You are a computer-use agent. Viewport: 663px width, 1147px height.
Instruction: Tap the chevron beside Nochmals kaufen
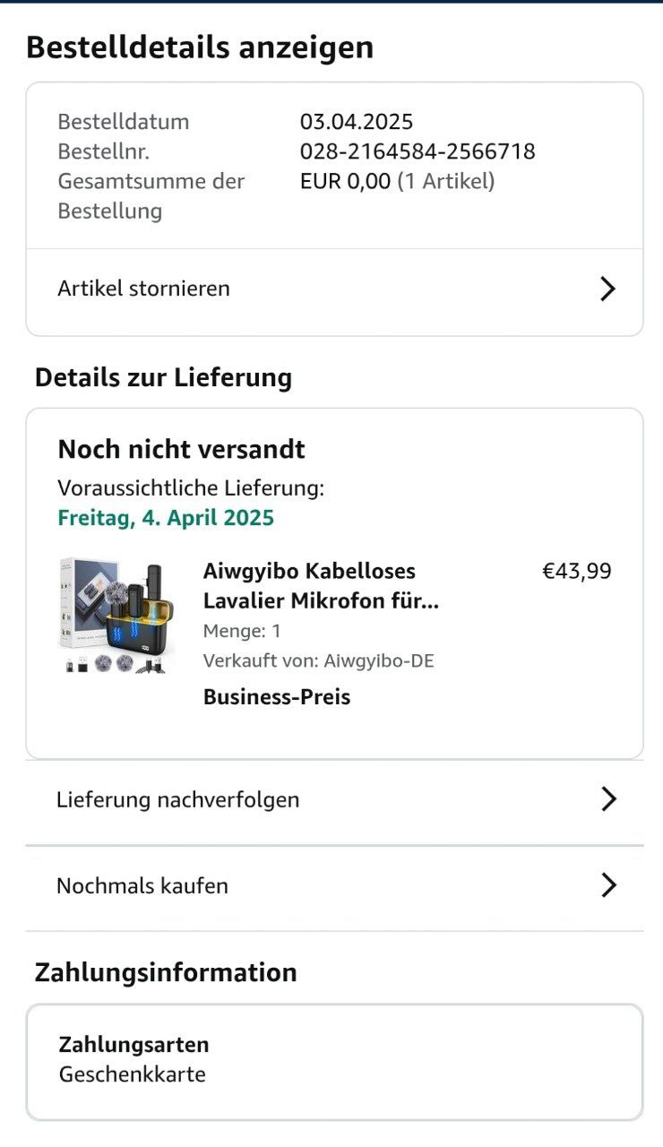608,885
